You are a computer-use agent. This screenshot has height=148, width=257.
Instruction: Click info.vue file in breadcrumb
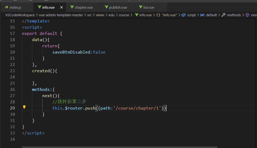(x=145, y=15)
